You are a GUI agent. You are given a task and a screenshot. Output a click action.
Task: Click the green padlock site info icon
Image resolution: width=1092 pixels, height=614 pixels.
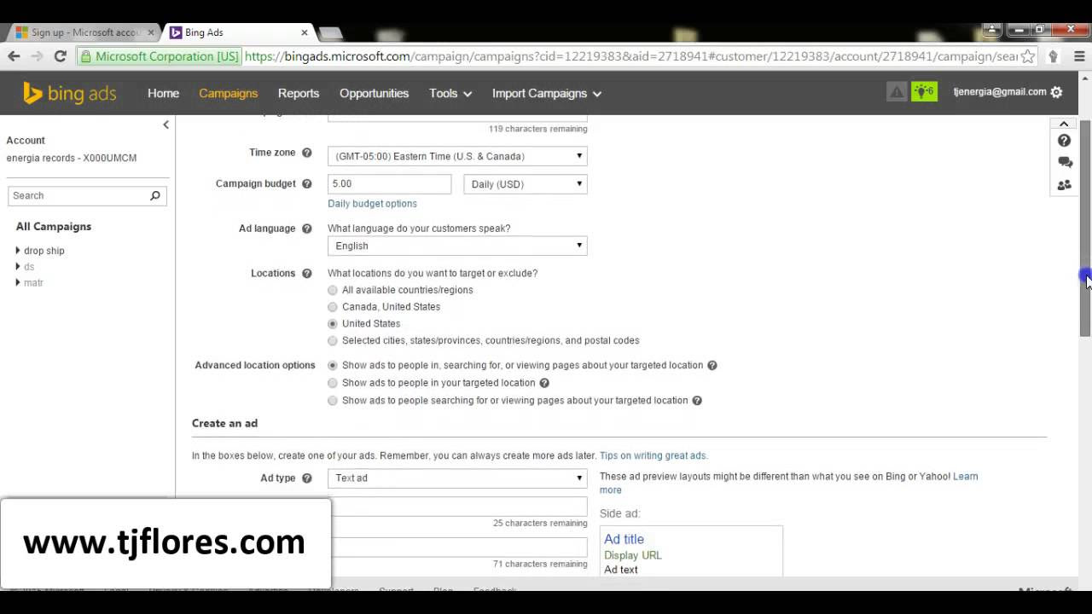(x=85, y=56)
